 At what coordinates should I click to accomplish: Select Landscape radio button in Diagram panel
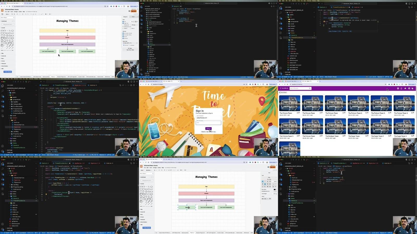coord(129,45)
